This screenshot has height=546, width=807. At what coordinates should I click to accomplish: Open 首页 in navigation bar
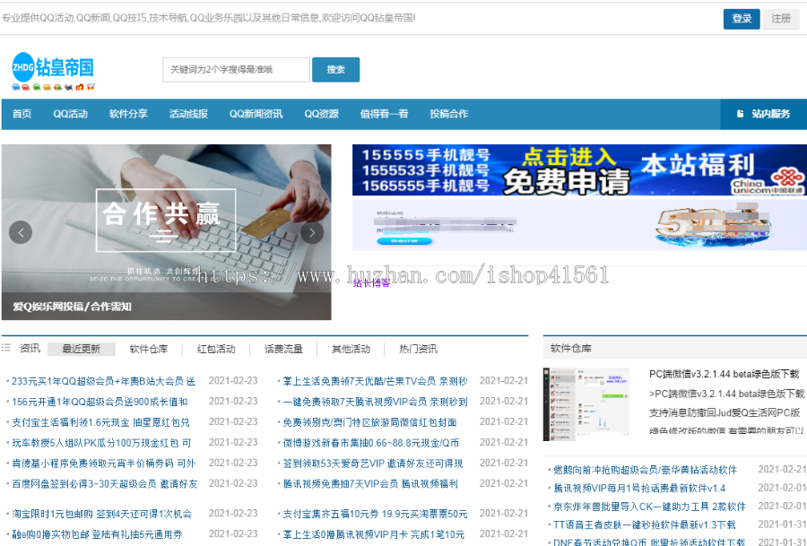coord(22,114)
